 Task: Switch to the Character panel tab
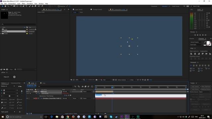point(201,39)
